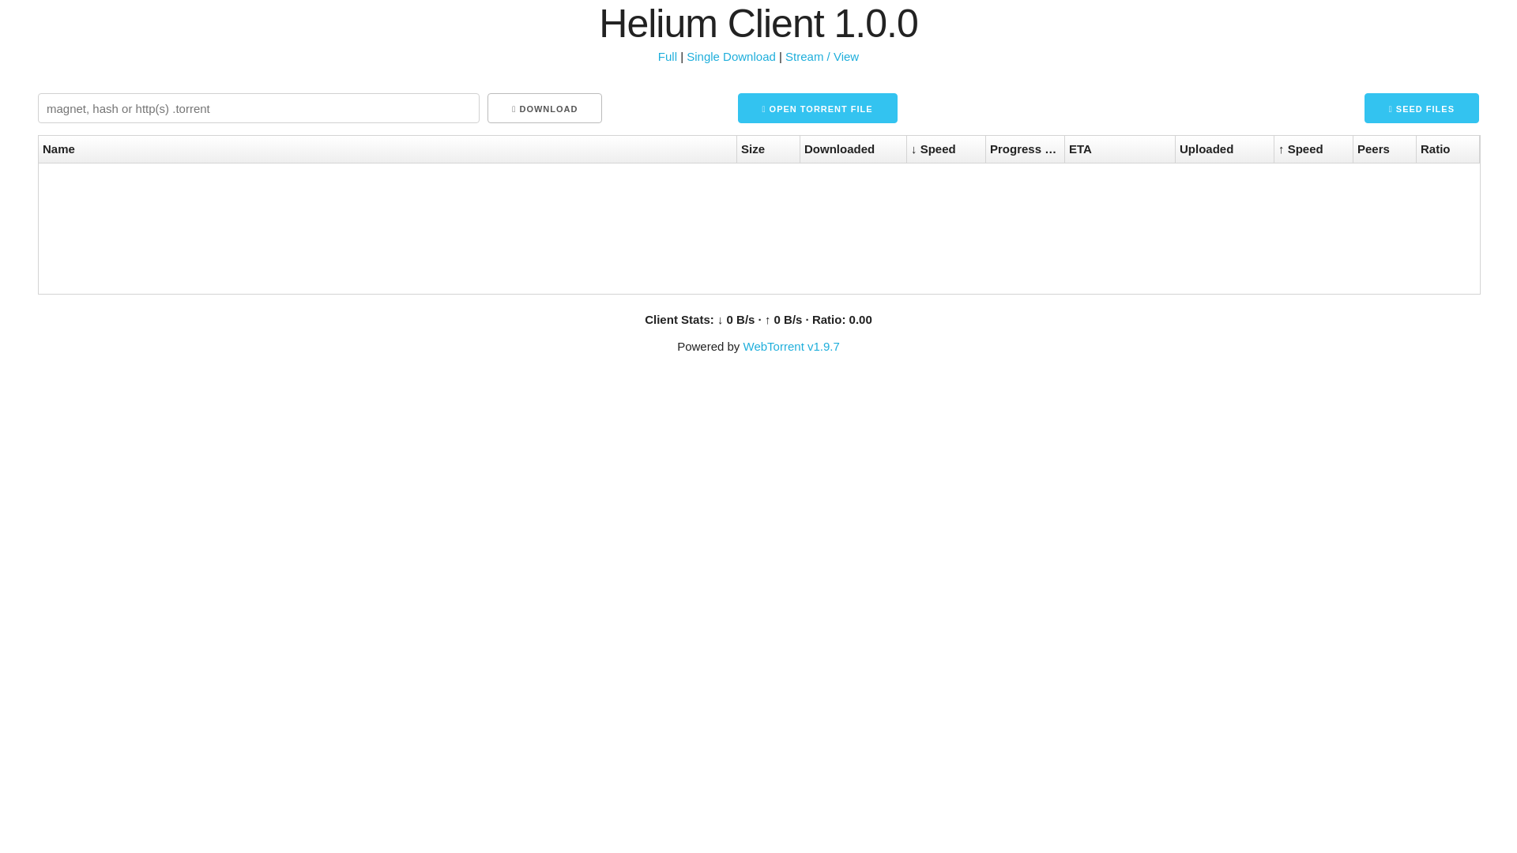The width and height of the screenshot is (1517, 853).
Task: Sort by the Peers column header
Action: (1384, 149)
